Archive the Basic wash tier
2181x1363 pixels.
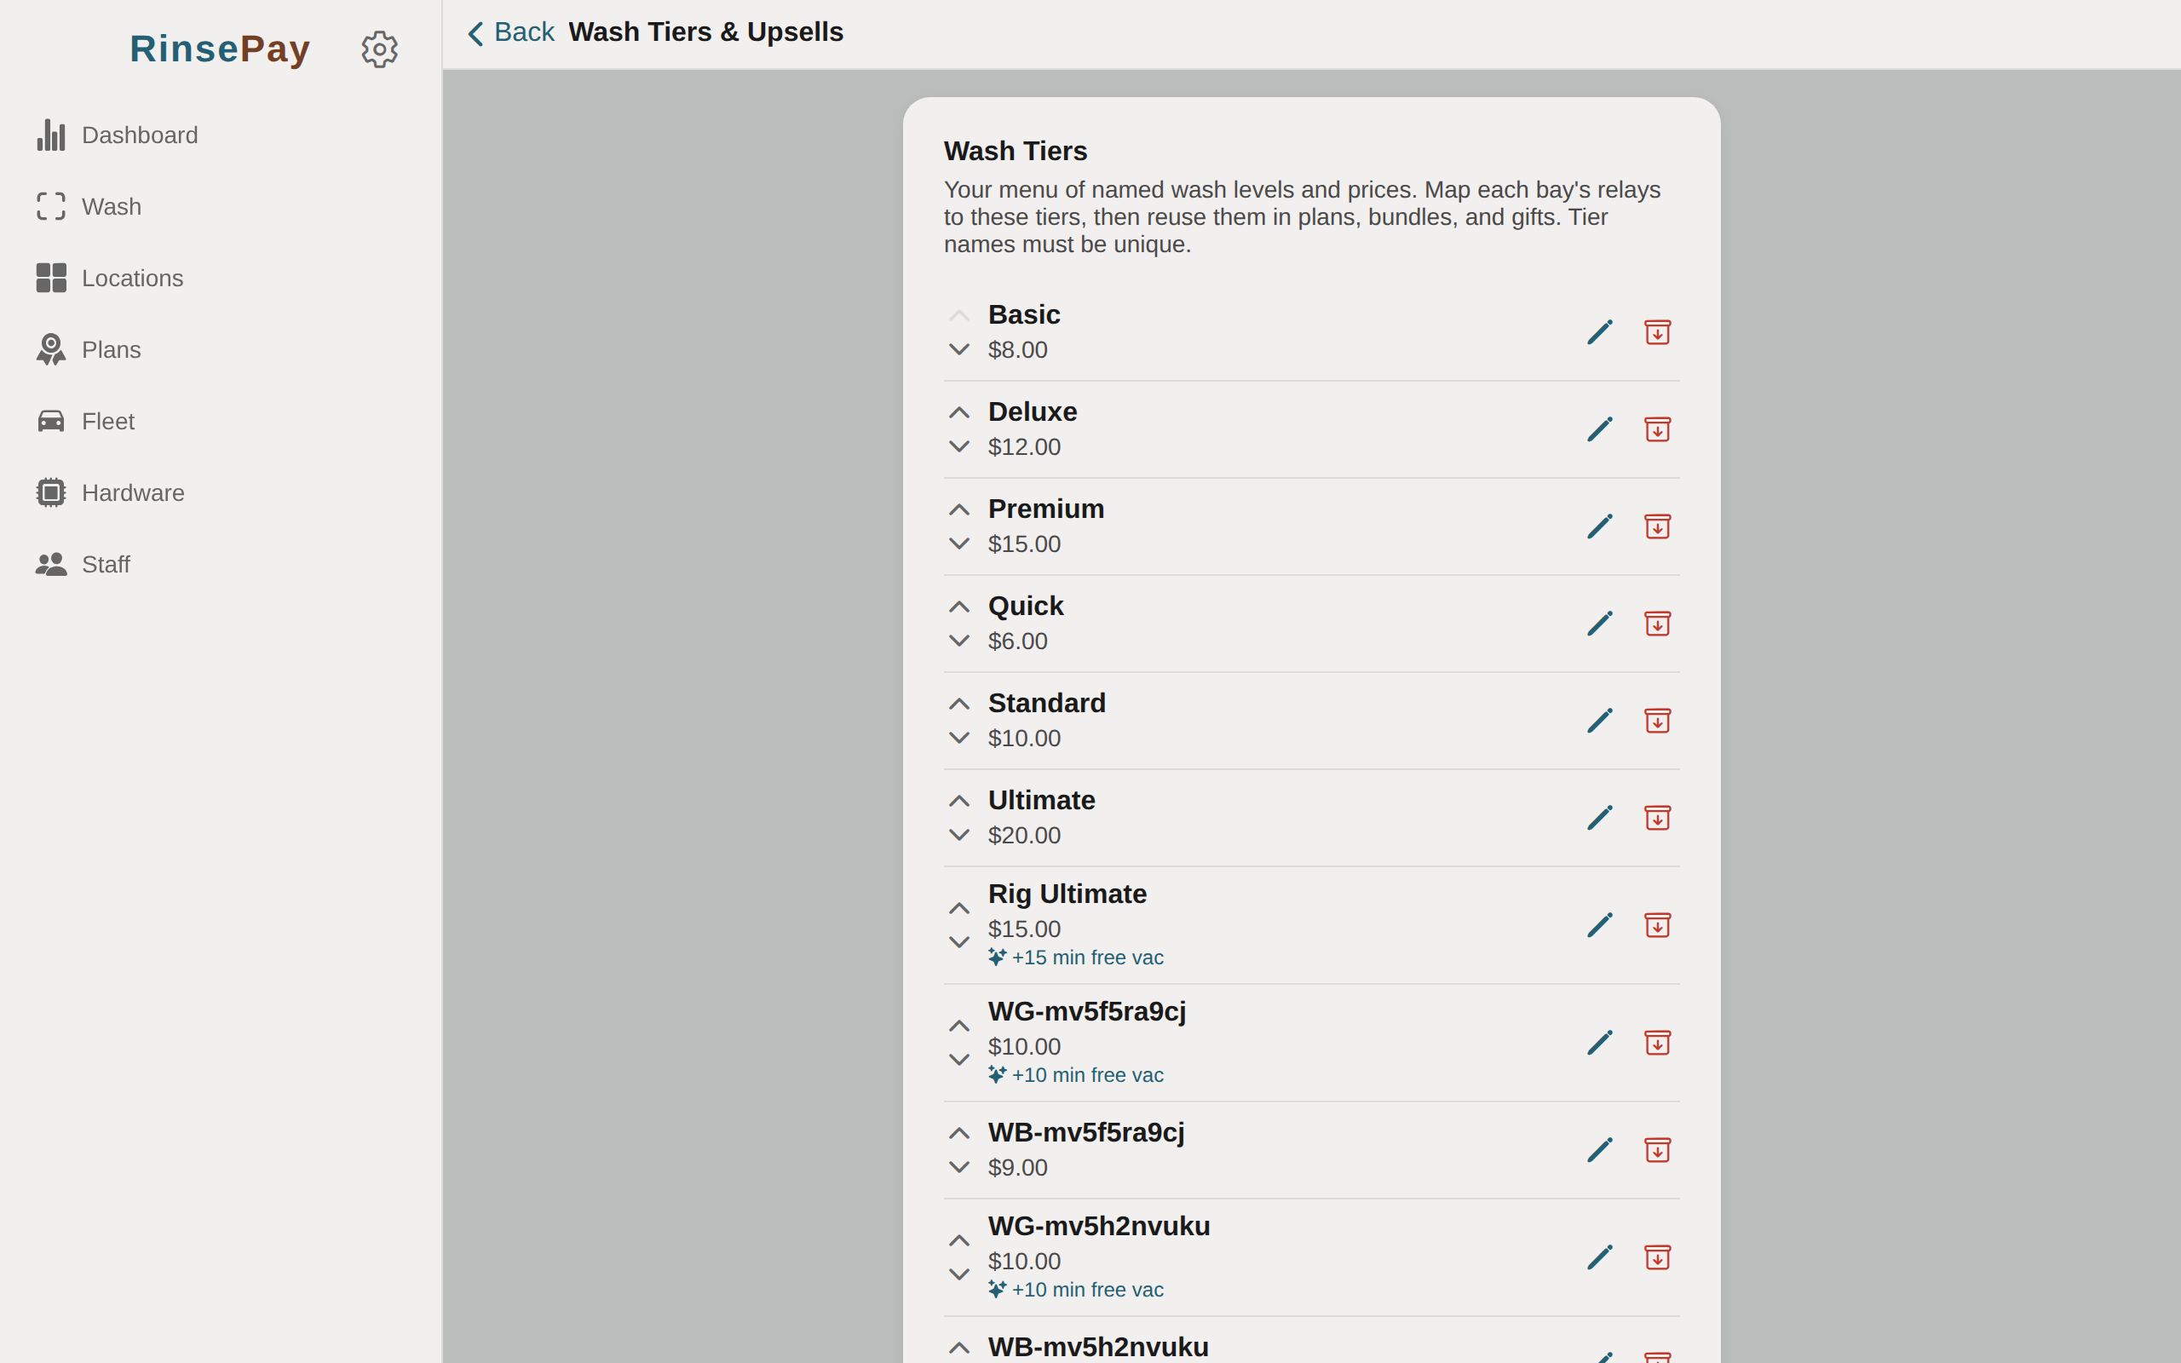pos(1657,332)
